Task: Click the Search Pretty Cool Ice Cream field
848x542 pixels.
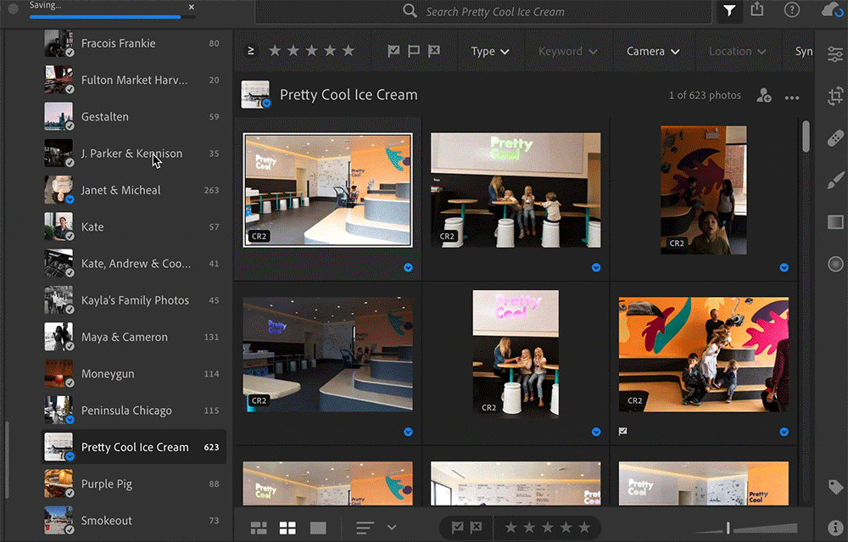Action: (483, 12)
